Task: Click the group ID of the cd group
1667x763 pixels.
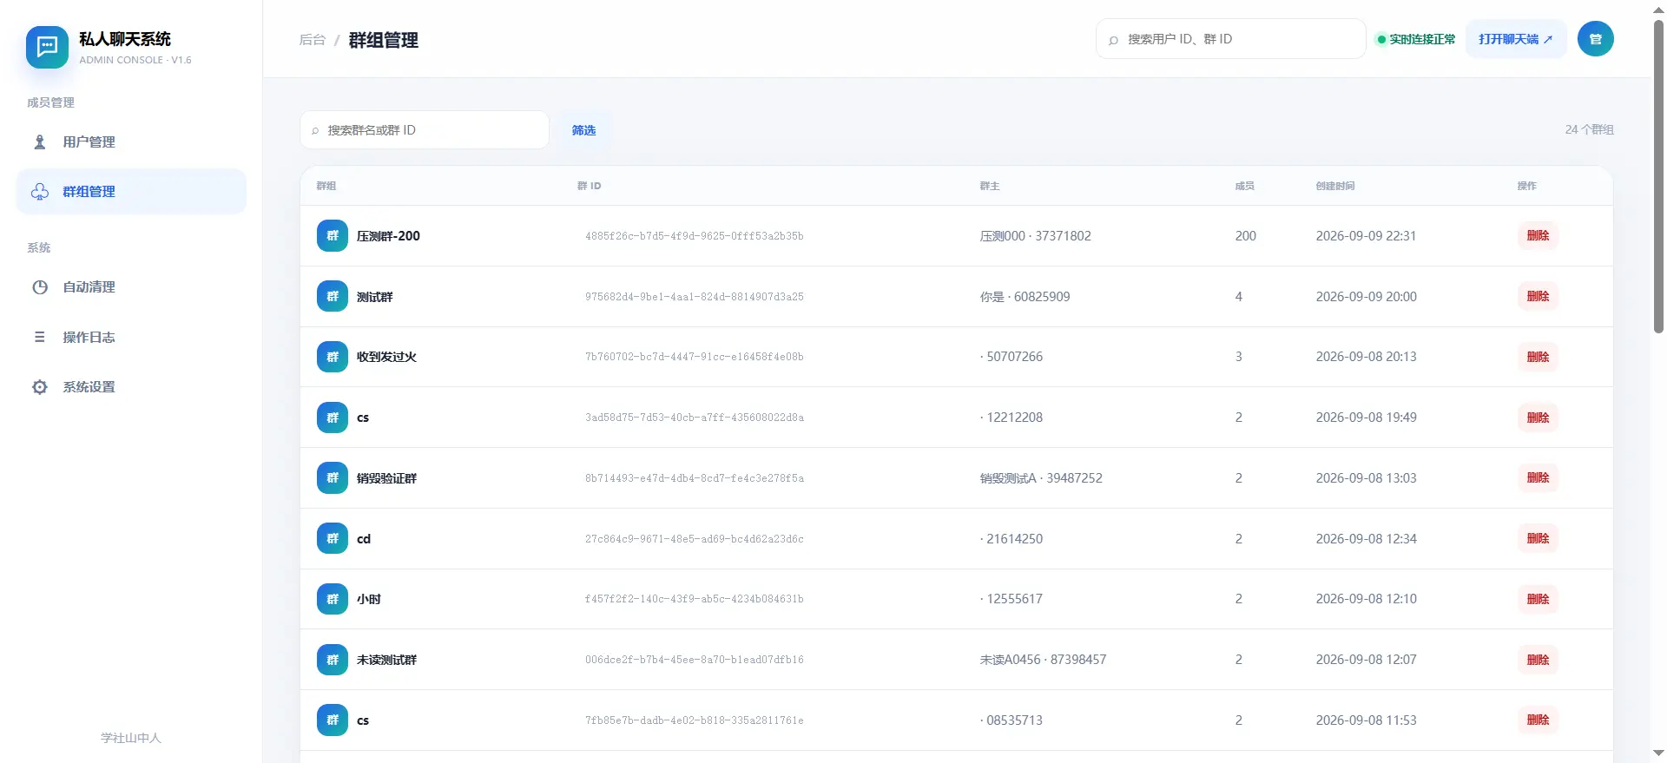Action: [695, 539]
